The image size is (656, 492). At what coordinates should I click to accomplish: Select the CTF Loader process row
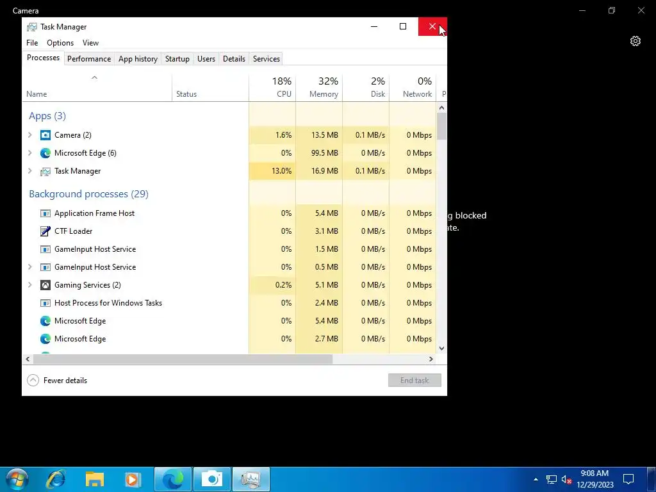point(229,231)
